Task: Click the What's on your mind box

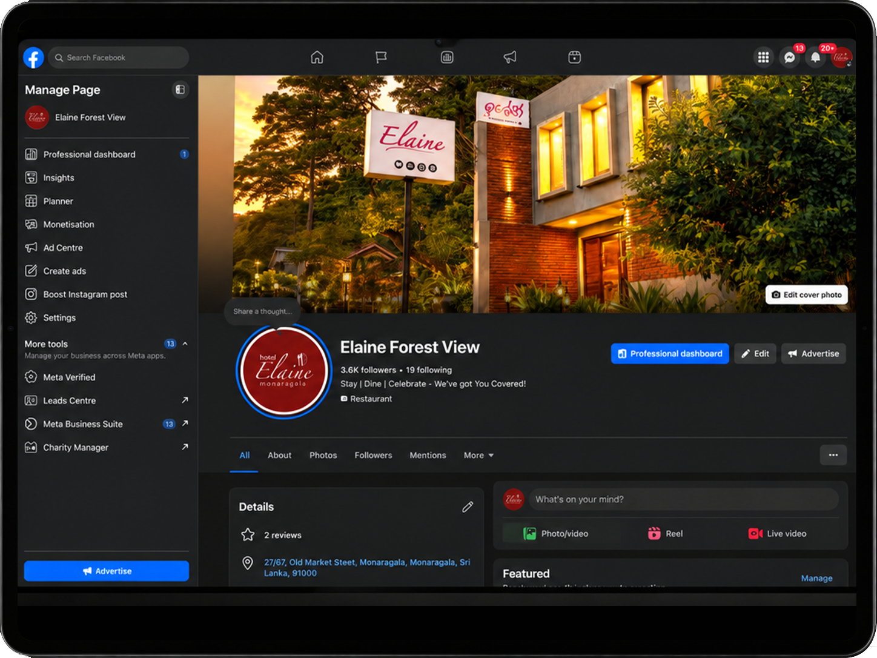Action: [684, 499]
